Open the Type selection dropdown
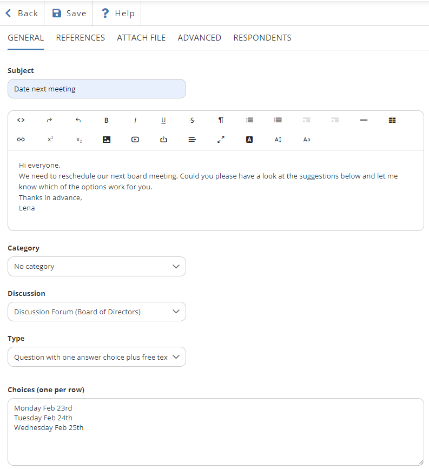 (97, 357)
